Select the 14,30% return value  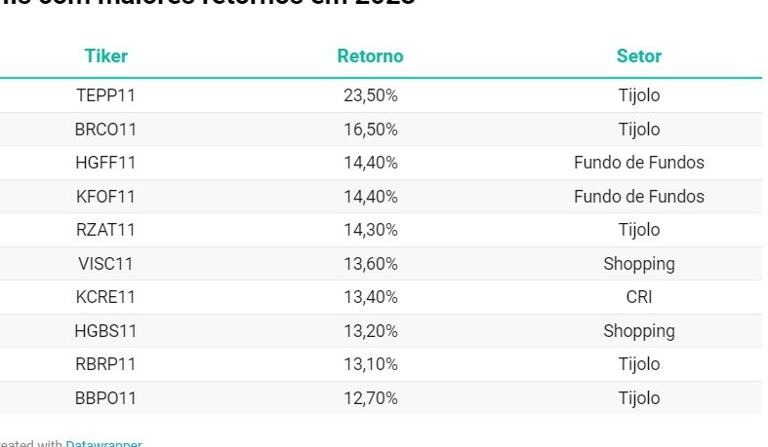[x=370, y=230]
